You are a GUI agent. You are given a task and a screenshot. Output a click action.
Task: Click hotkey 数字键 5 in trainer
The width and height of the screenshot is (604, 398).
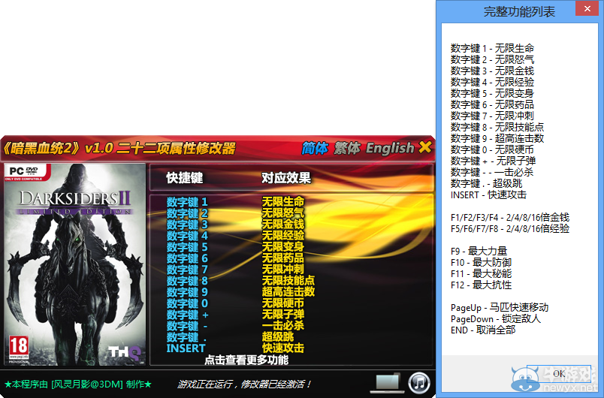pos(187,246)
